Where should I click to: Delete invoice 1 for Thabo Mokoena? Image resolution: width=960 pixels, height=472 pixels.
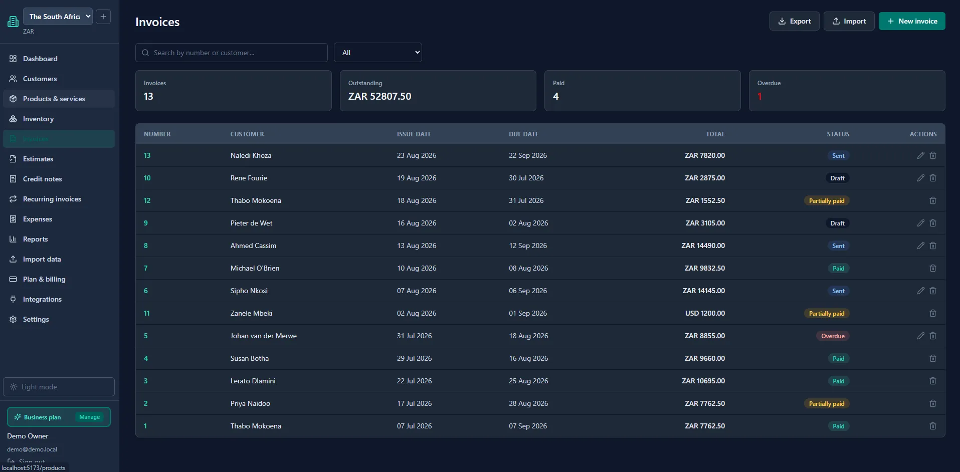click(933, 426)
